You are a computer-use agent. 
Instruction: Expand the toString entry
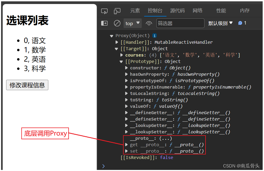tap(126, 100)
